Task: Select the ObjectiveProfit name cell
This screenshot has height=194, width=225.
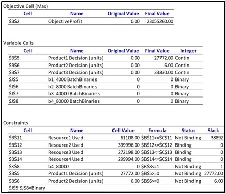Action: pyautogui.click(x=65, y=21)
